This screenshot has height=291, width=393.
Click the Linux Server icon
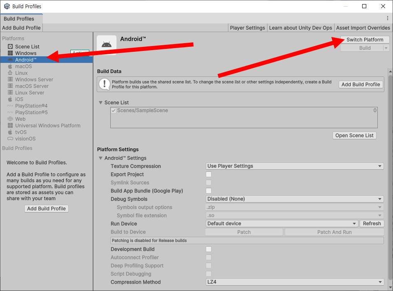(x=10, y=92)
